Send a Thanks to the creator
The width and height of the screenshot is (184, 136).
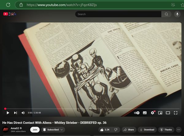coord(166,130)
